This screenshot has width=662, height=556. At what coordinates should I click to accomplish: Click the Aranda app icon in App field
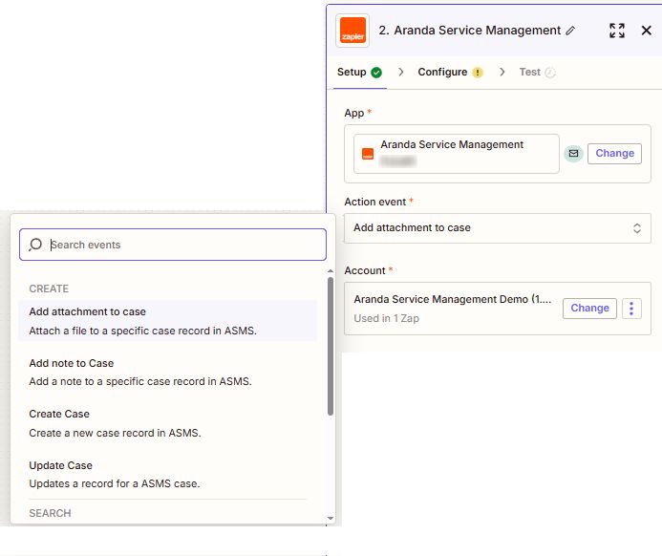[x=367, y=154]
